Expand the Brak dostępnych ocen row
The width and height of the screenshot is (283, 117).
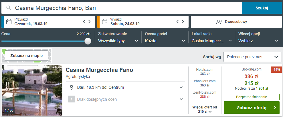(x=125, y=99)
